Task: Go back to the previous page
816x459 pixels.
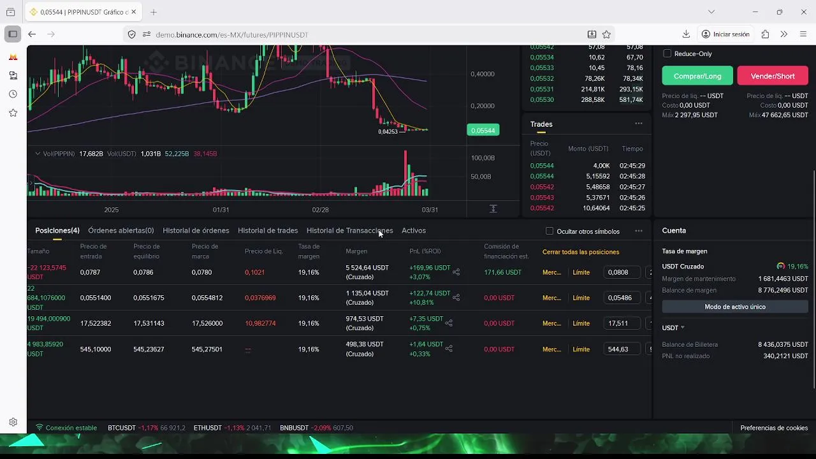Action: (x=32, y=34)
